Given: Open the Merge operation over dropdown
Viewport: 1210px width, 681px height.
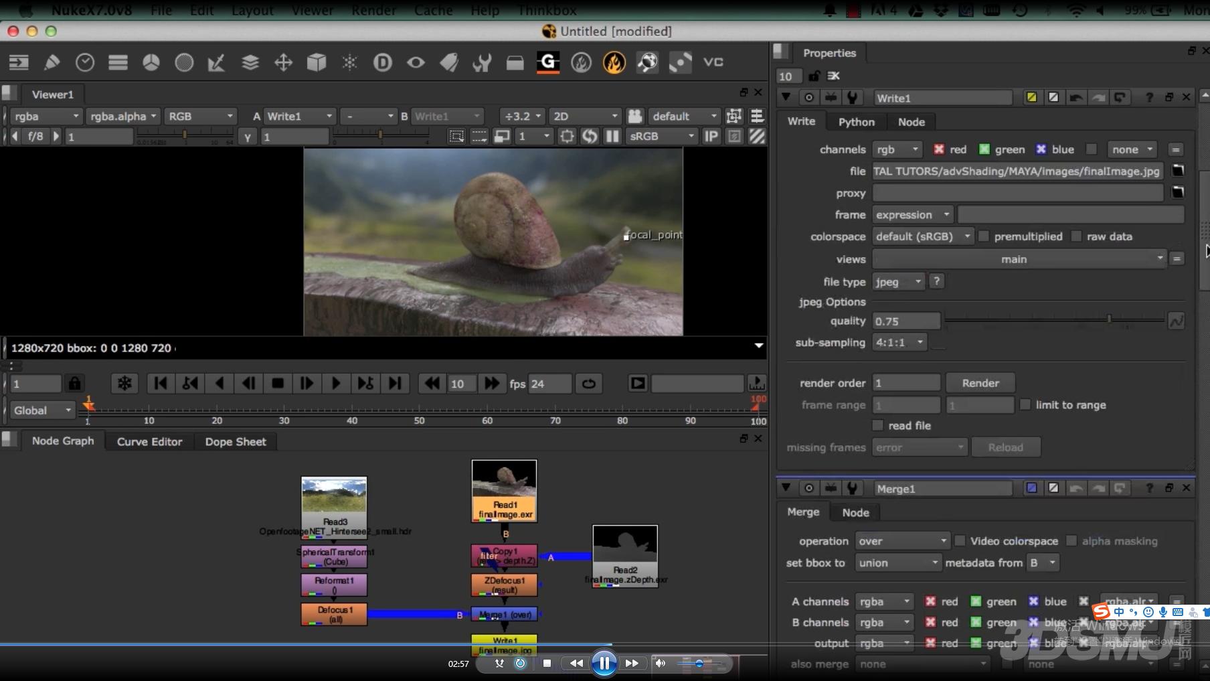Looking at the screenshot, I should (x=902, y=541).
